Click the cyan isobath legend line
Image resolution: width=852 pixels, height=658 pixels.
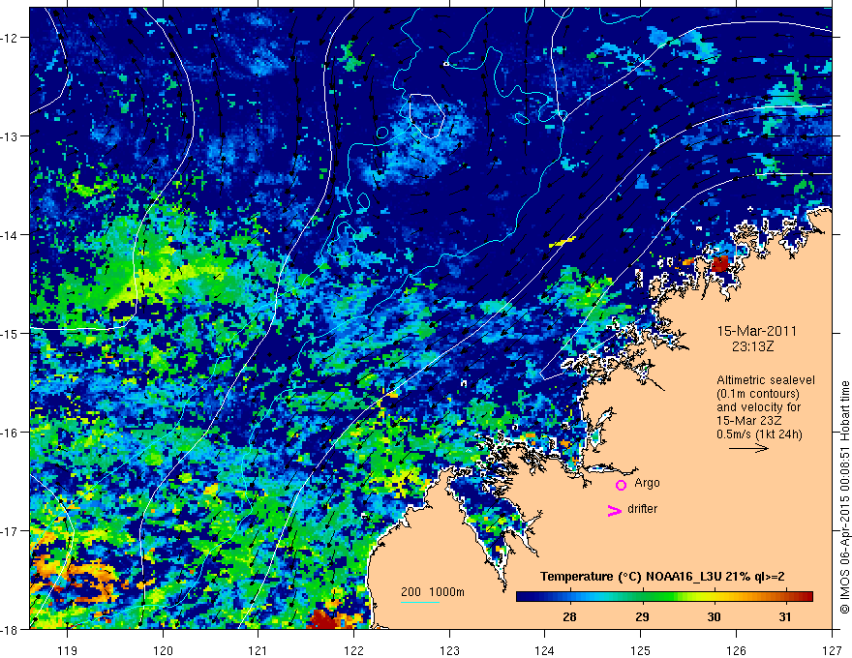click(420, 602)
